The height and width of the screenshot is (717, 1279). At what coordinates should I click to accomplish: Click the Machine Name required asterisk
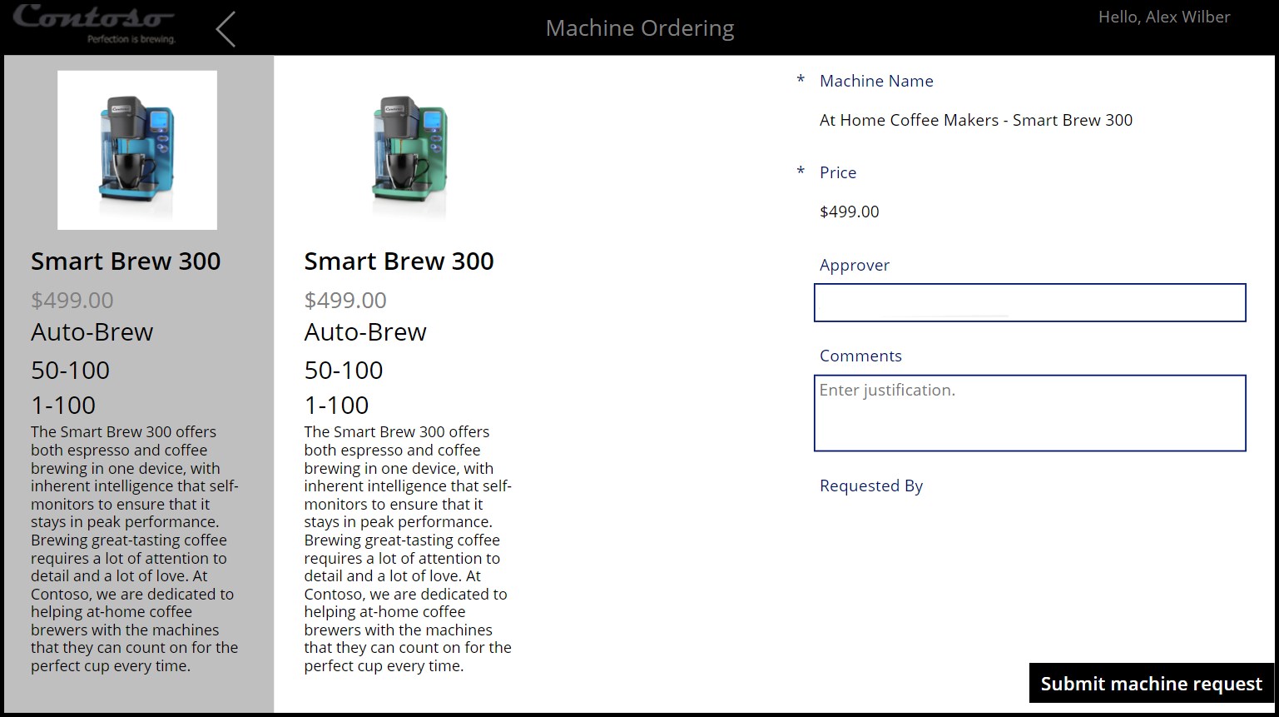800,80
